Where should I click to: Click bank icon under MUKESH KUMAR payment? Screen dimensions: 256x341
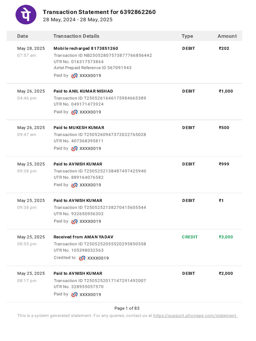coord(74,149)
